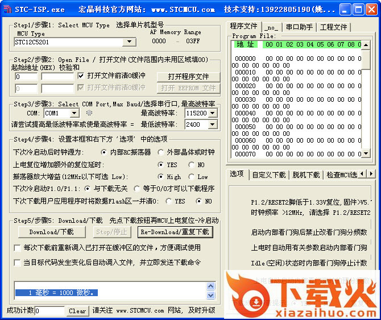Select 内部RC振荡器 clock source
This screenshot has width=381, height=320.
coord(103,152)
